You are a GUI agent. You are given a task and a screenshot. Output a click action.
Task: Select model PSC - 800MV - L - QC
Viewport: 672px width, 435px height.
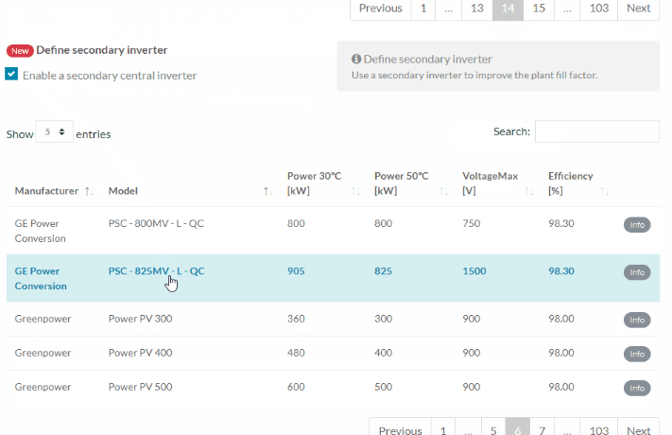[156, 223]
